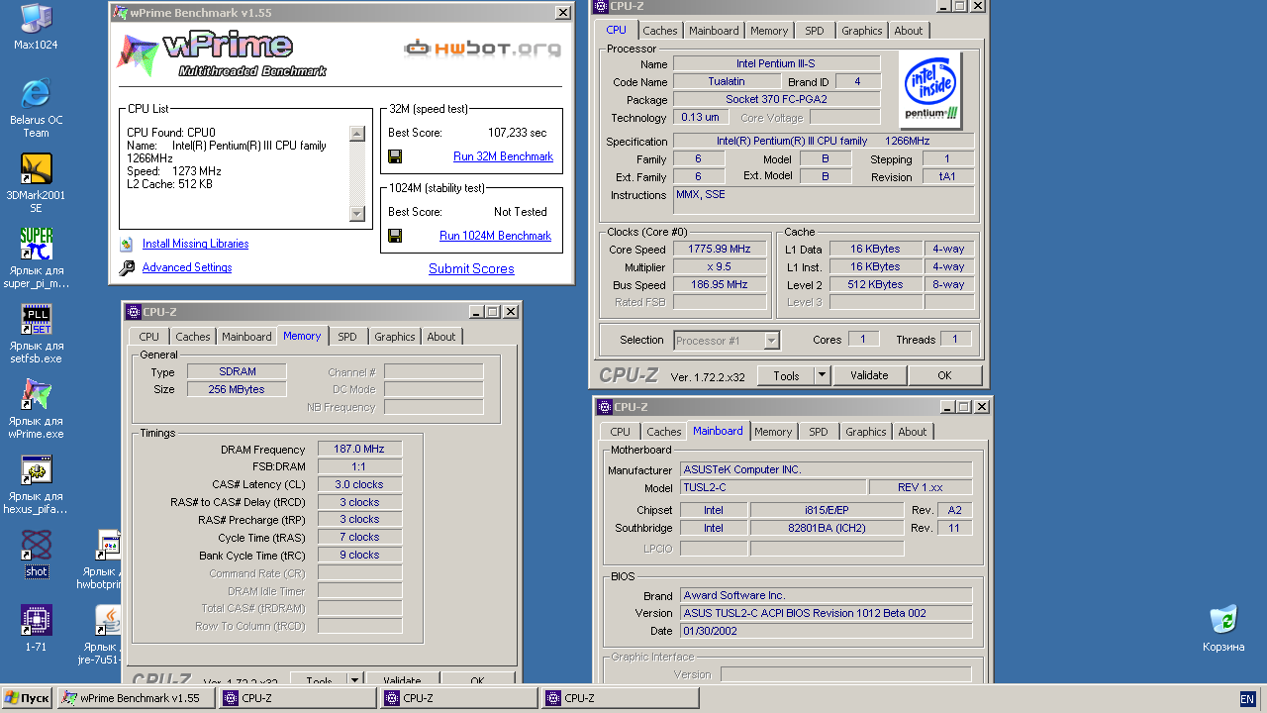The width and height of the screenshot is (1267, 713).
Task: Click the TUSL2-C model field
Action: coord(772,487)
